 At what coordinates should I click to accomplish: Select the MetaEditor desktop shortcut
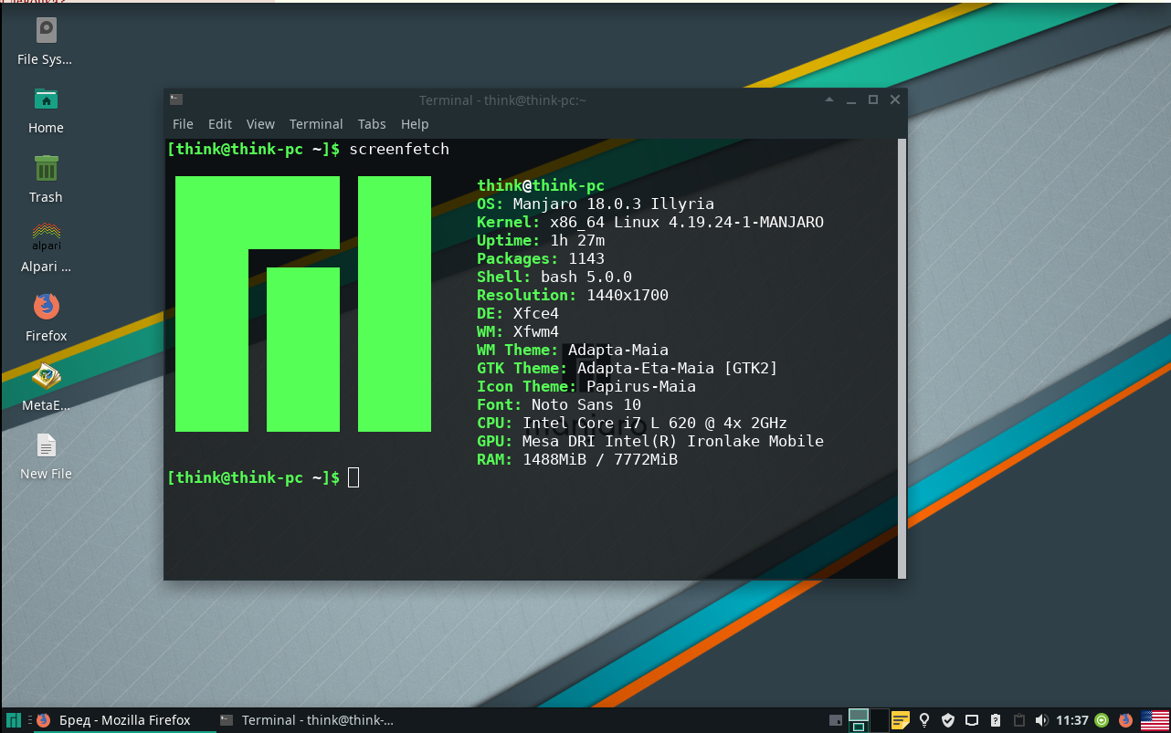coord(46,388)
